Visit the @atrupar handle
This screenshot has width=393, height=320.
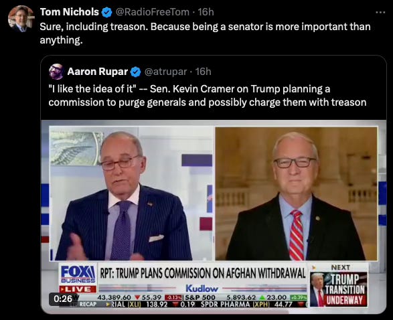pyautogui.click(x=165, y=72)
